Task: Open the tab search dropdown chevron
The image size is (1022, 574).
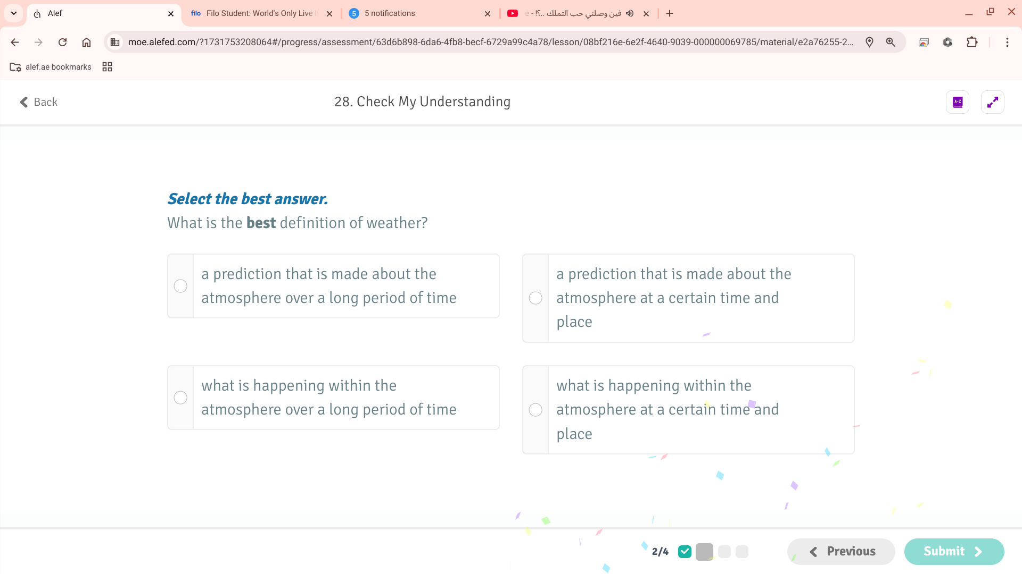Action: 13,13
